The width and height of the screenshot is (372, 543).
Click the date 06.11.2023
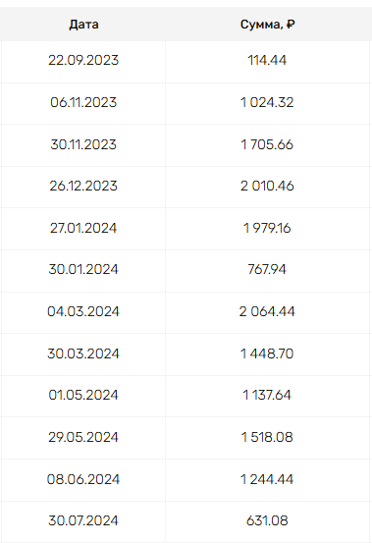(83, 102)
